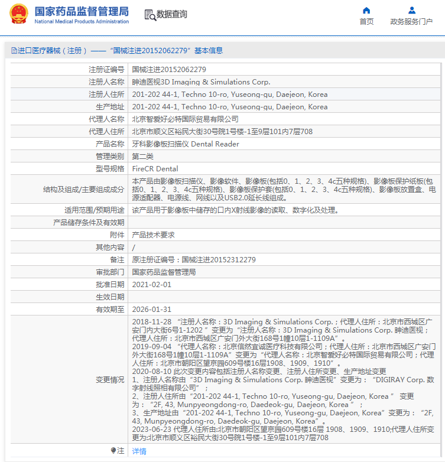This screenshot has width=445, height=462.
Task: Click the national emblem logo
Action: 19,14
